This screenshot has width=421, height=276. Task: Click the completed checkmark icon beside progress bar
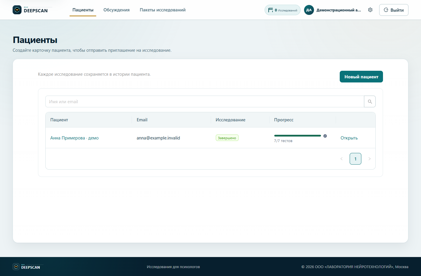pos(325,136)
